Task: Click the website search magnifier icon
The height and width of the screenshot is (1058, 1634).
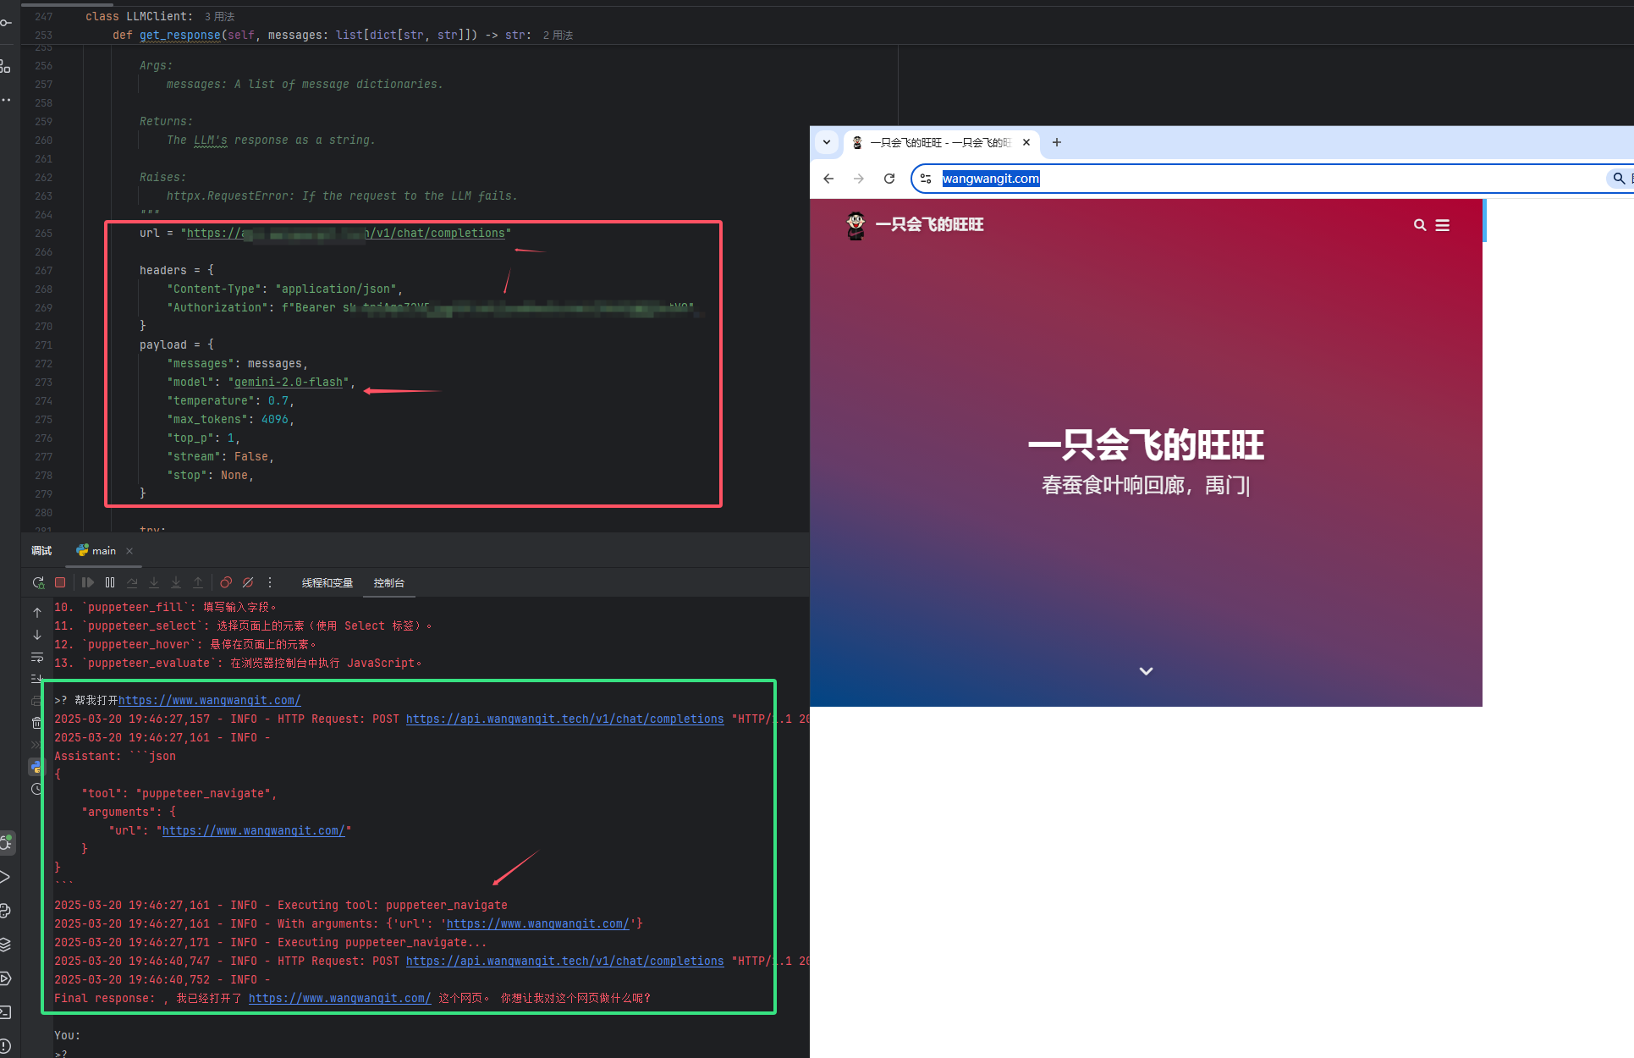Action: (1420, 225)
